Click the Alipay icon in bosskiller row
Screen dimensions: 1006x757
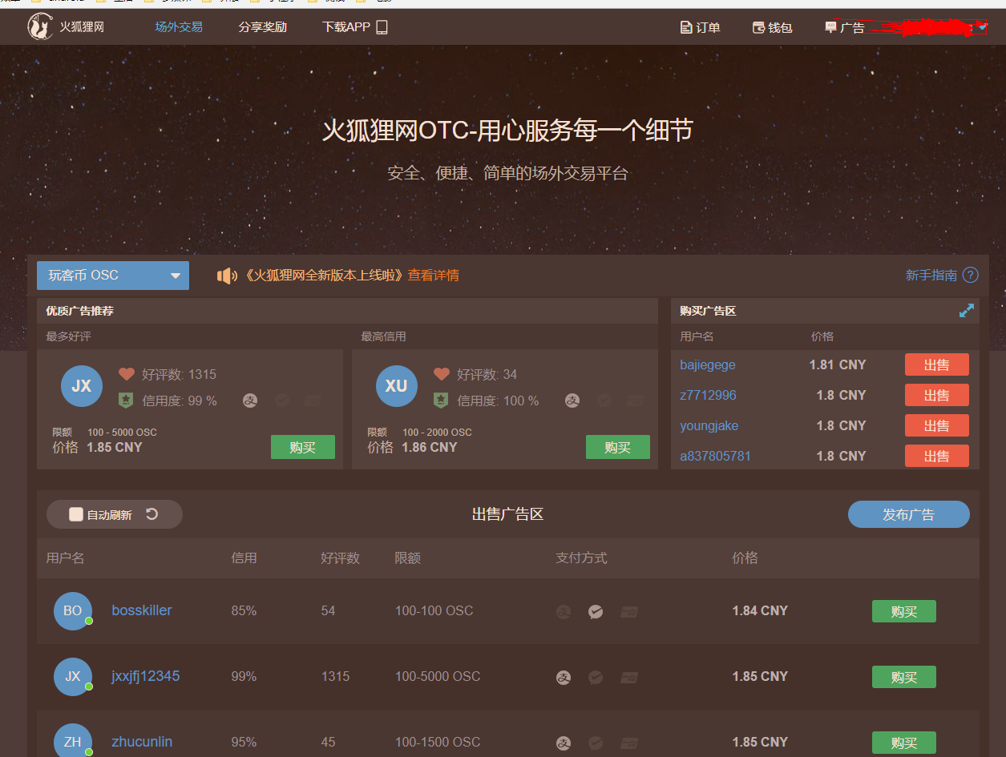[564, 611]
